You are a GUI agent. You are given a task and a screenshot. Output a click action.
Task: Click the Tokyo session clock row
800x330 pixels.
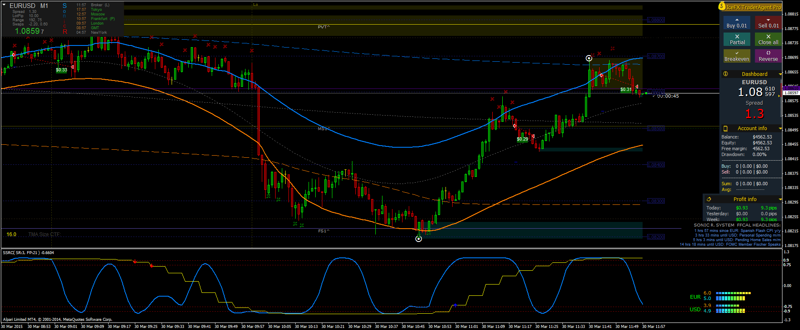[x=89, y=10]
